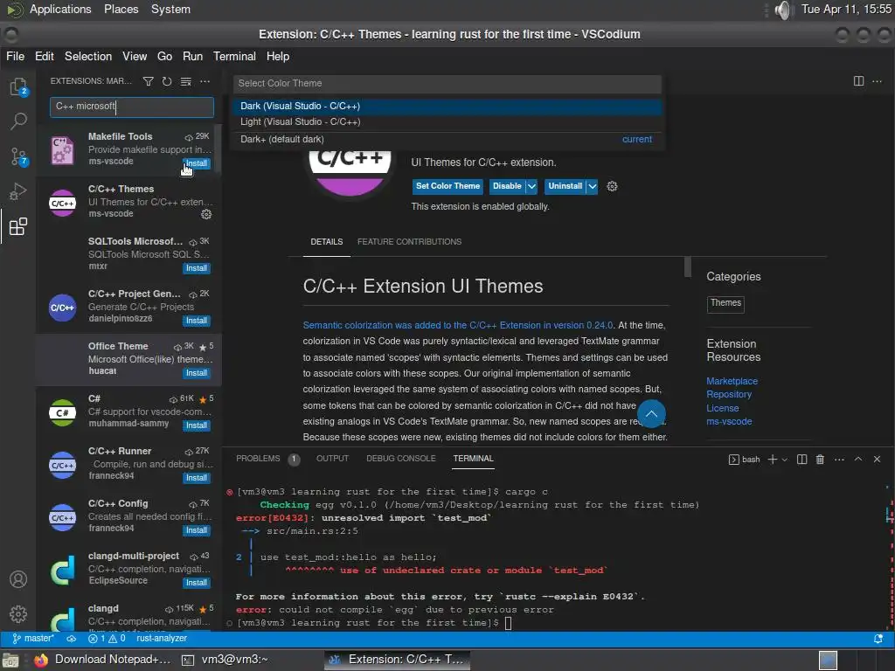Switch to Download Notepad++ Firefox taskbar item
Screen dimensions: 895x671
click(103, 660)
